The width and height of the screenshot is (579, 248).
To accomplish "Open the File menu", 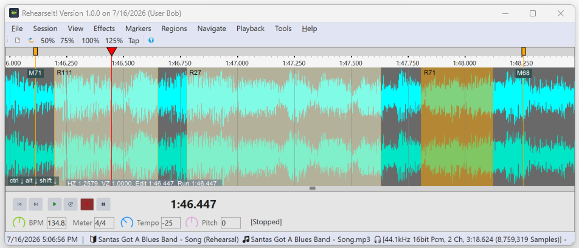I will point(17,29).
